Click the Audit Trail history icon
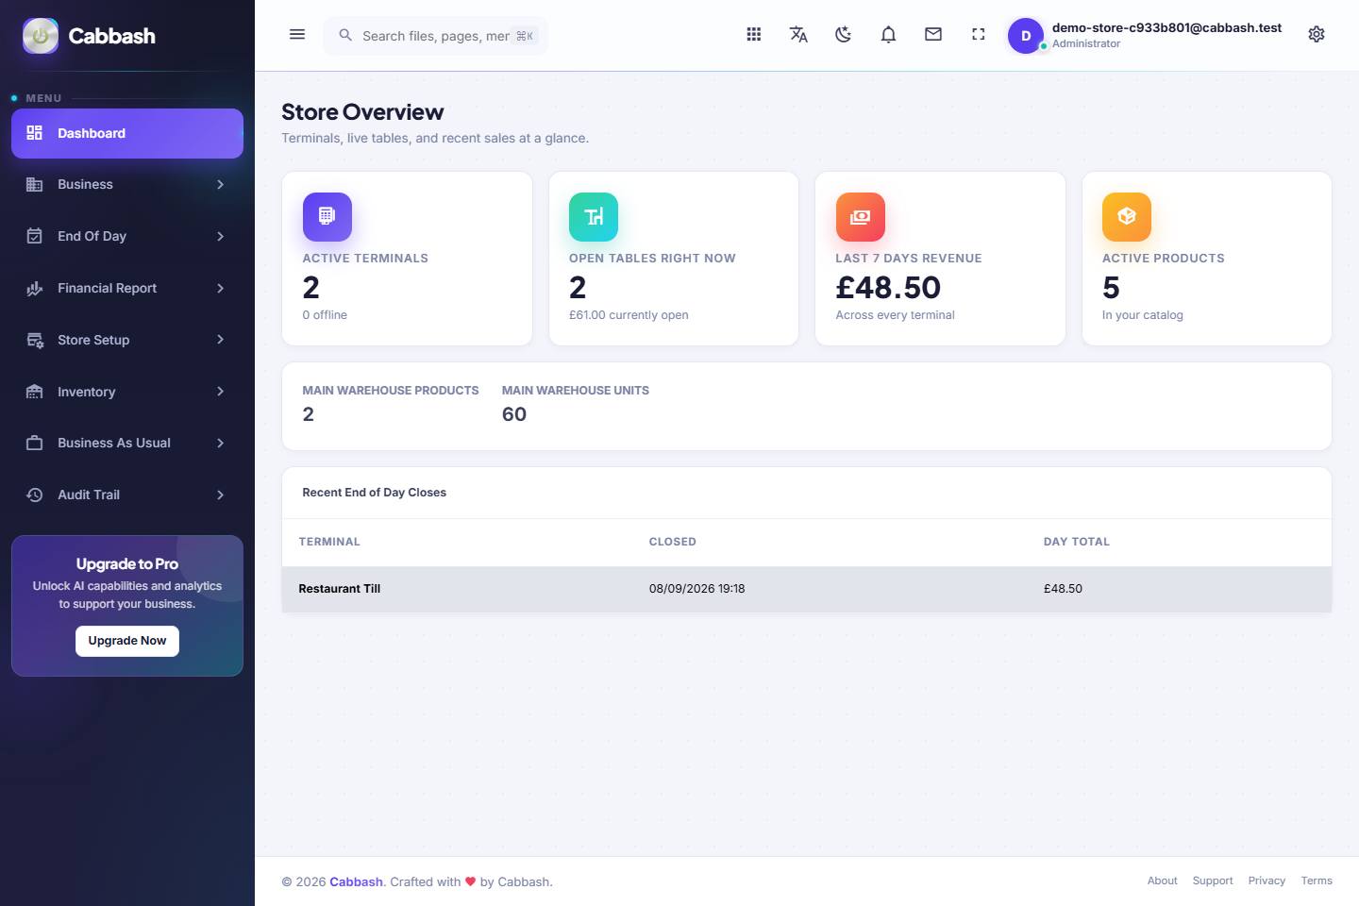Screen dimensions: 1359x906 (x=35, y=495)
